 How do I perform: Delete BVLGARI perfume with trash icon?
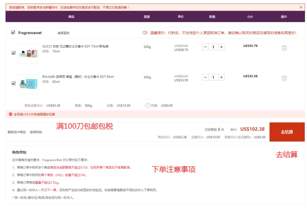284,78
